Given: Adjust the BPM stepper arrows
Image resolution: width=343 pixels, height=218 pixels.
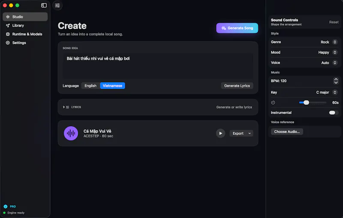Looking at the screenshot, I should (336, 81).
